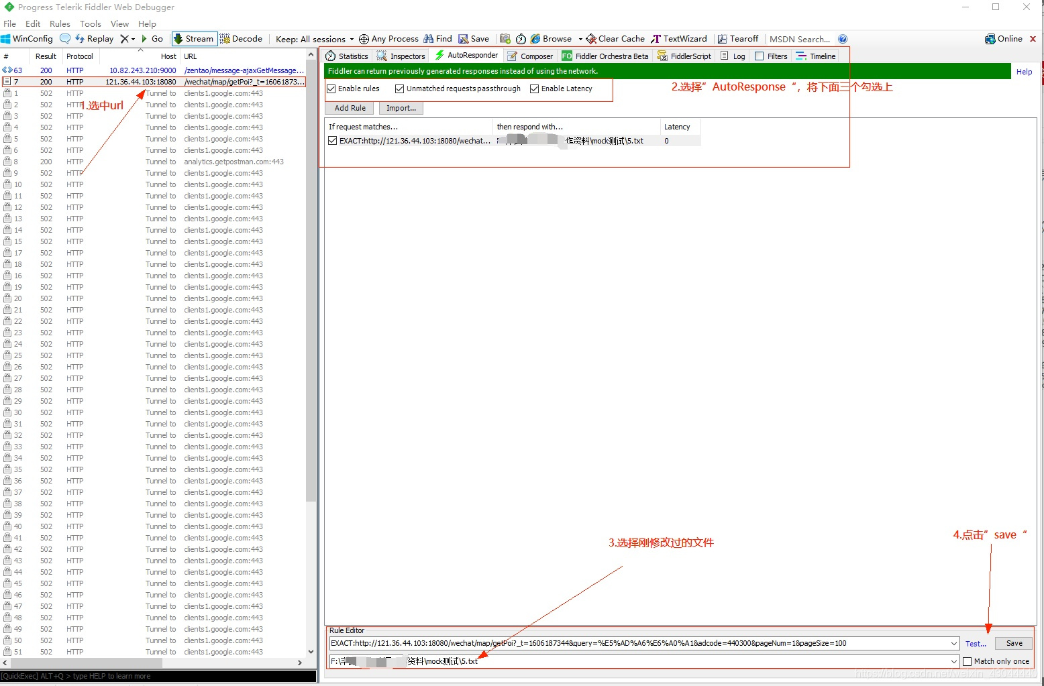
Task: Click Tearoff to detach panel
Action: pos(738,39)
